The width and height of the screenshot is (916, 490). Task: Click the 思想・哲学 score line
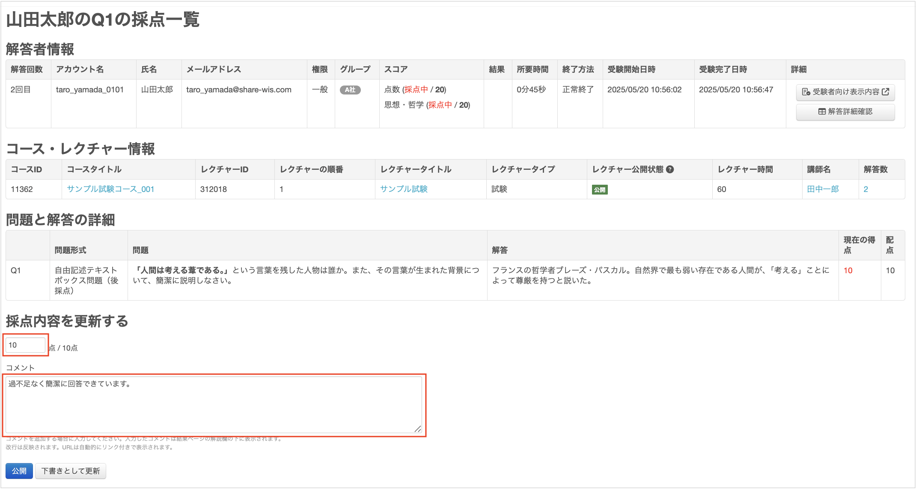427,105
